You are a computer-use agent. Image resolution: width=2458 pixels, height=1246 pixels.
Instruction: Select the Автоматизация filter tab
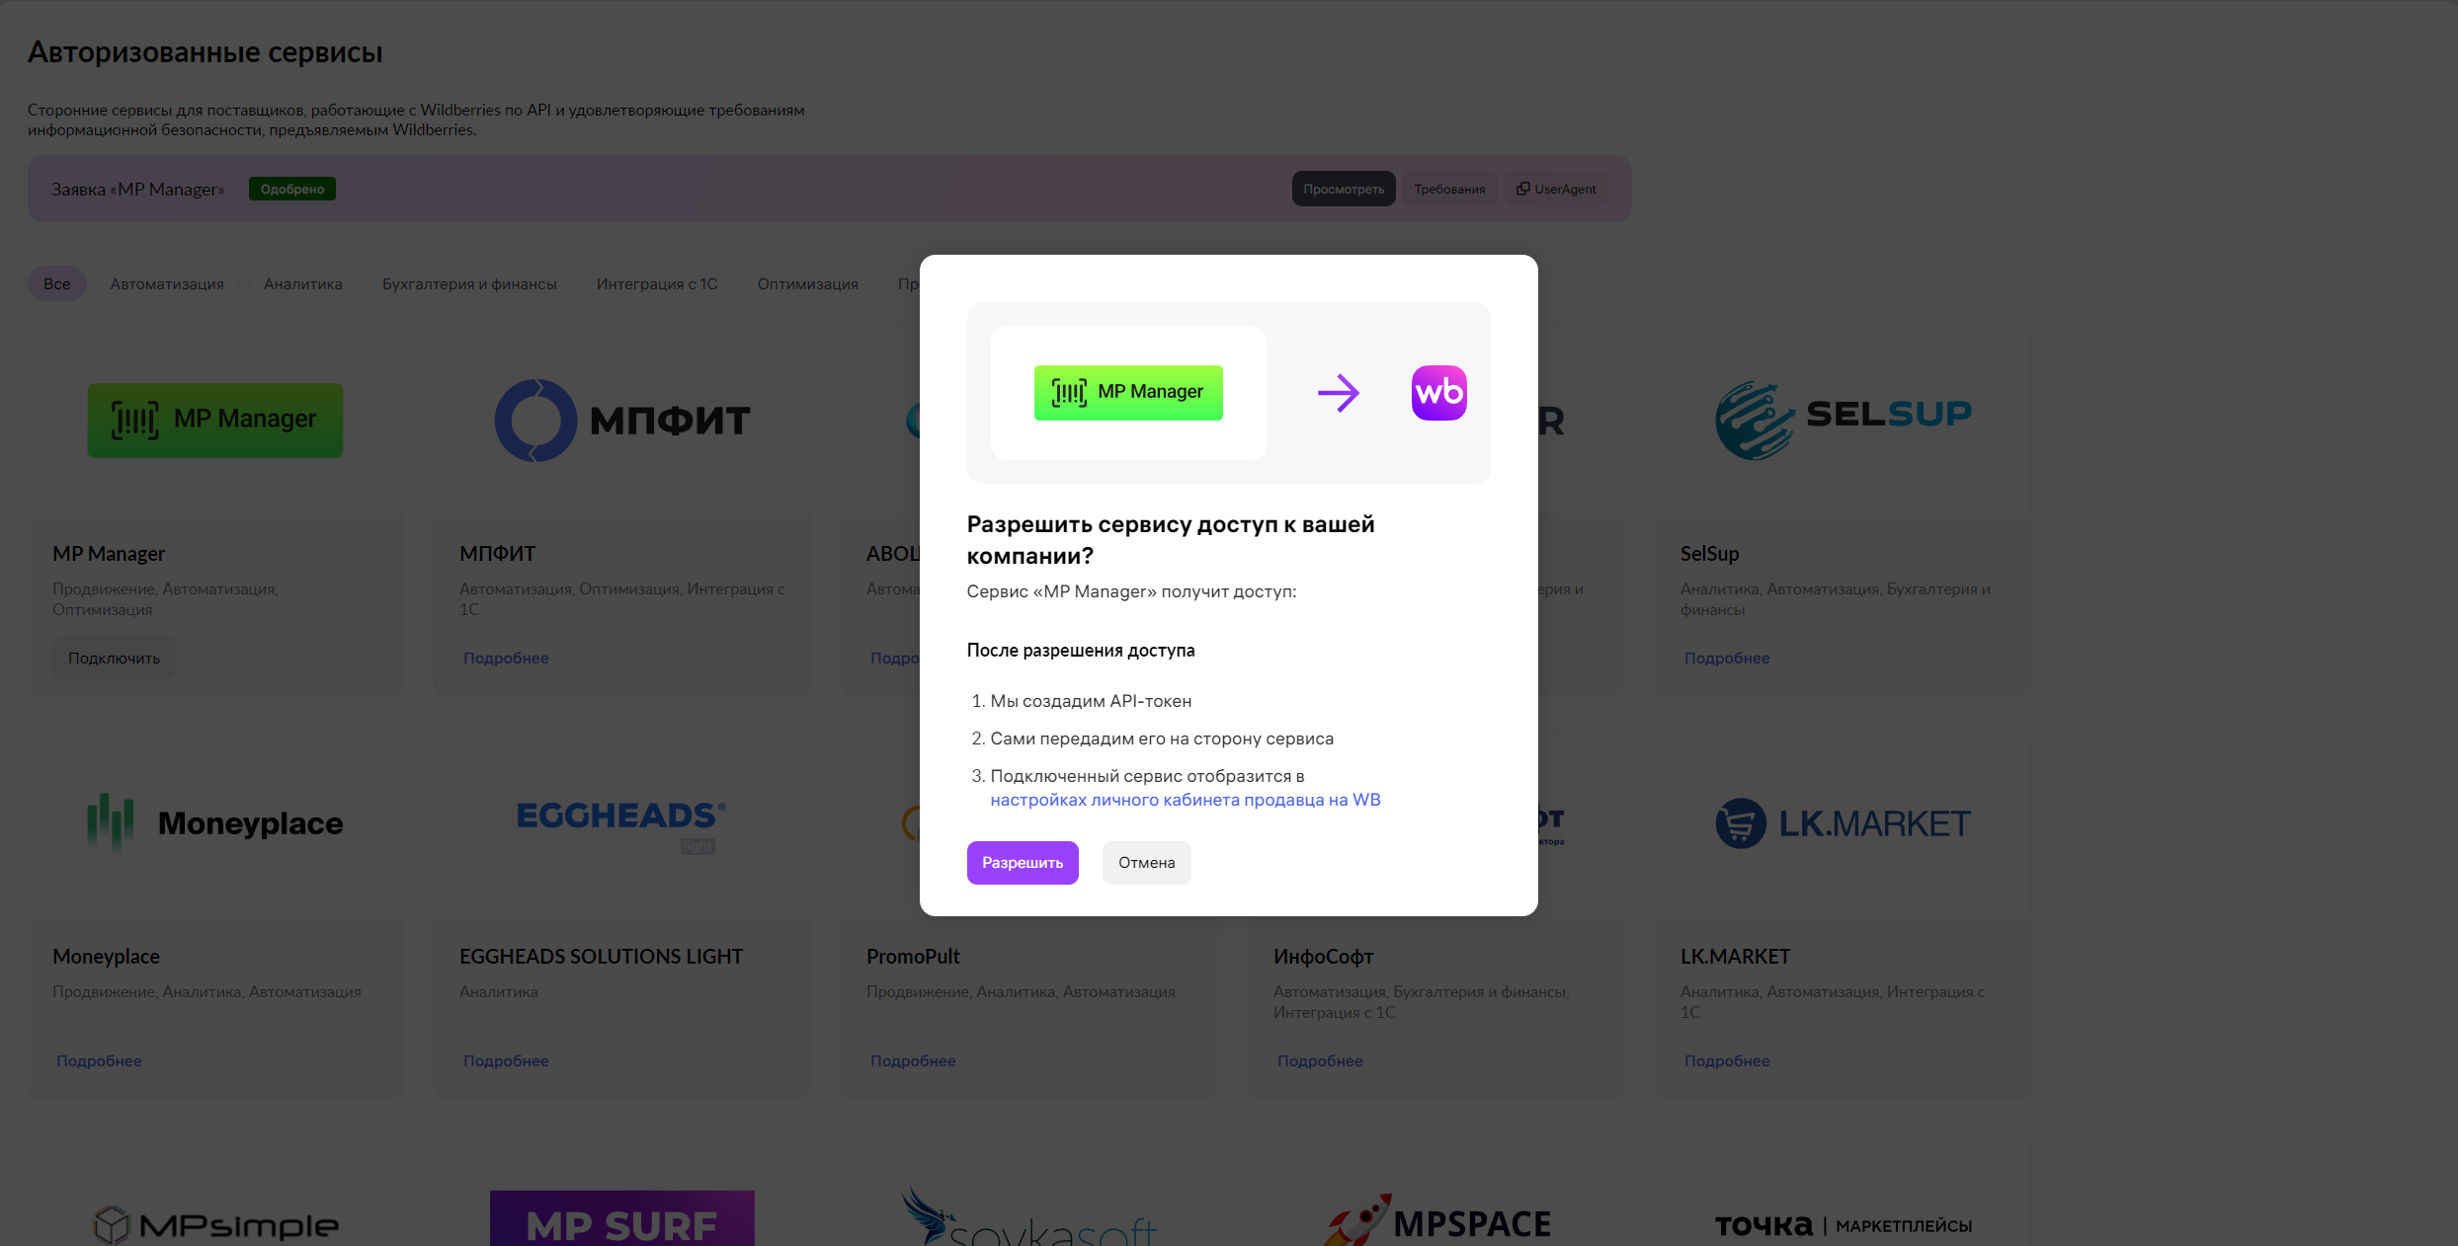(167, 283)
